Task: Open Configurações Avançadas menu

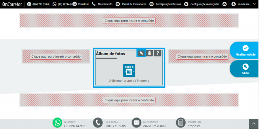Action: (202, 4)
